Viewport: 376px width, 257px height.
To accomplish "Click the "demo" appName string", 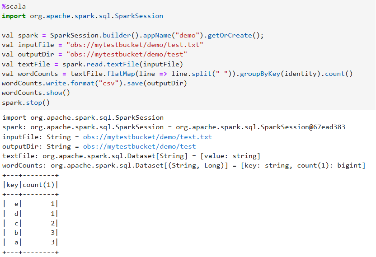I will [x=188, y=35].
